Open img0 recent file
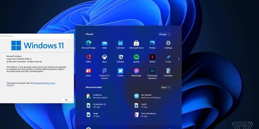Image resolution: width=259 pixels, height=129 pixels. 93,115
